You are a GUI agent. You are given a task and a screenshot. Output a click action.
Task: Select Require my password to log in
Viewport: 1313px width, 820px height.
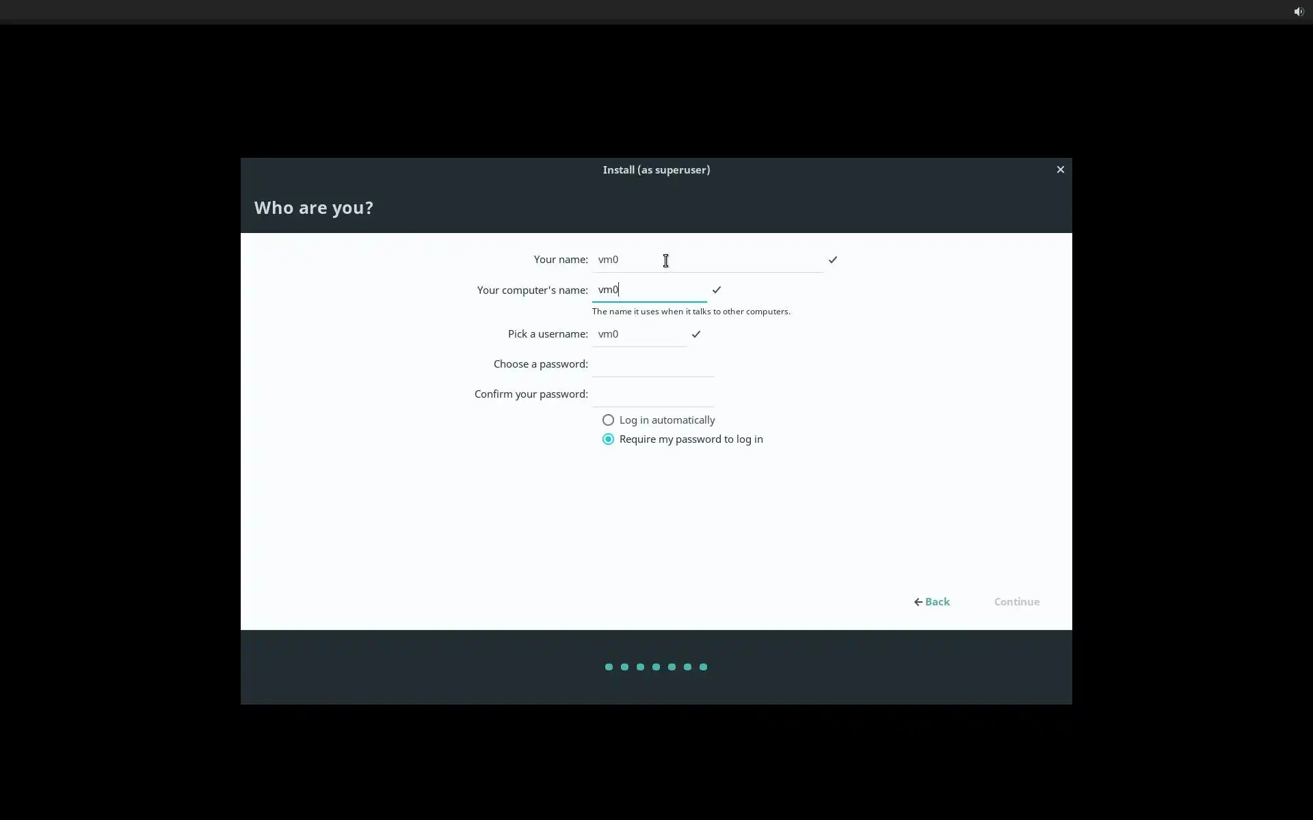[x=608, y=439]
